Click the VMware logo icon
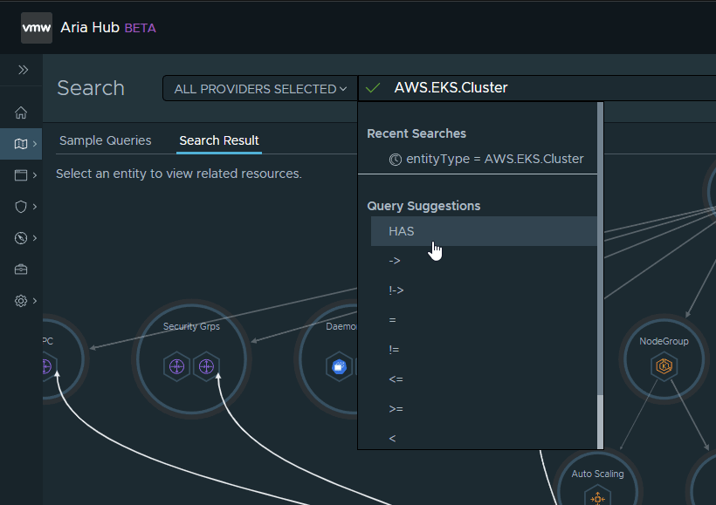This screenshot has width=716, height=505. [37, 28]
